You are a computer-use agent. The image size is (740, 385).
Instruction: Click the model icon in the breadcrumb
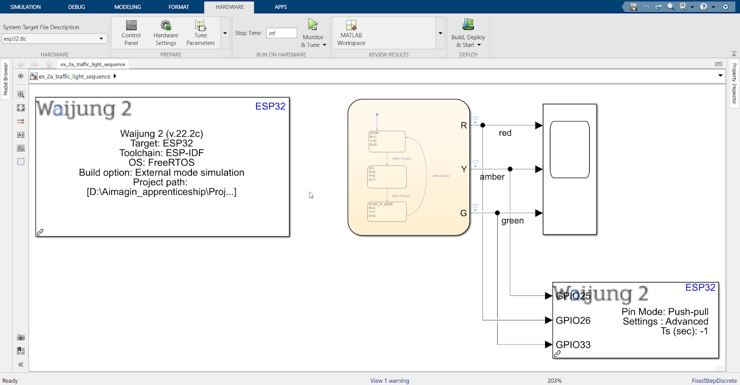coord(34,76)
